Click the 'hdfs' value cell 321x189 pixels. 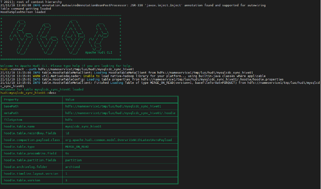[120, 120]
